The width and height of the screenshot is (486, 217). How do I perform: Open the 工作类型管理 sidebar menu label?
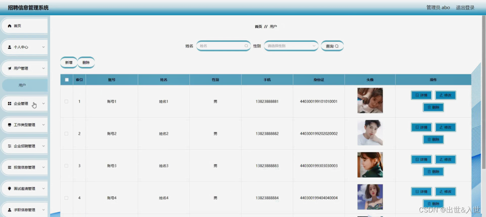25,125
